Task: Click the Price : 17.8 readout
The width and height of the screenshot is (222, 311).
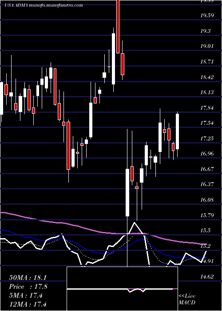Action: pos(28,287)
